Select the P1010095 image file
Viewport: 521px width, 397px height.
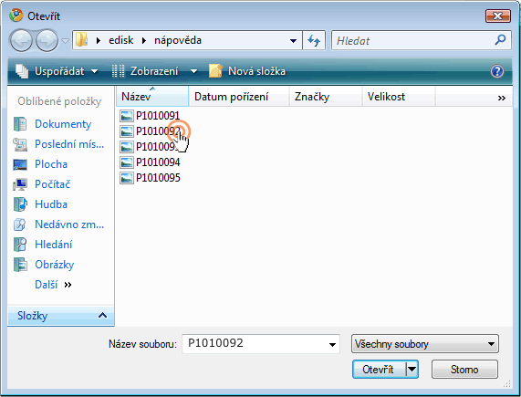point(151,178)
